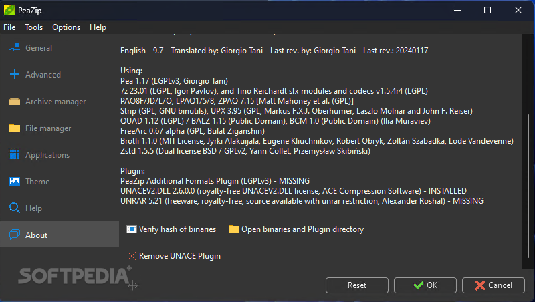Image resolution: width=535 pixels, height=302 pixels.
Task: Click the 'Strip (GPL, GNU binutils)' line
Action: 296,111
